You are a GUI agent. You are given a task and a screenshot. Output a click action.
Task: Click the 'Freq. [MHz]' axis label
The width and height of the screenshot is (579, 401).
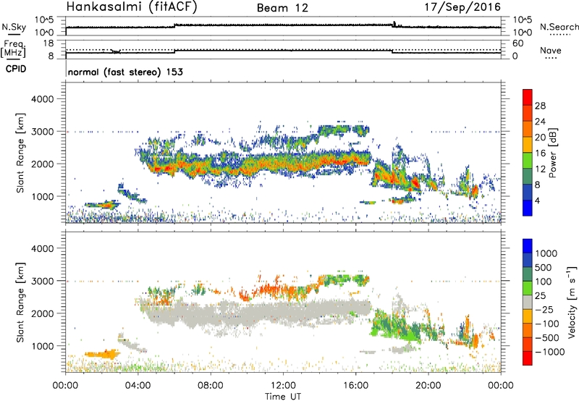(14, 49)
